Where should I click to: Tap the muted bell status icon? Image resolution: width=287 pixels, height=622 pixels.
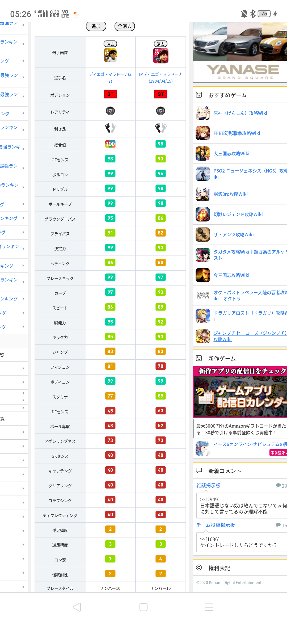(x=244, y=14)
